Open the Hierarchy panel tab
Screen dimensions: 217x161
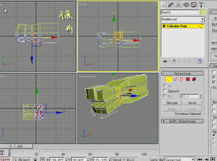point(178,5)
